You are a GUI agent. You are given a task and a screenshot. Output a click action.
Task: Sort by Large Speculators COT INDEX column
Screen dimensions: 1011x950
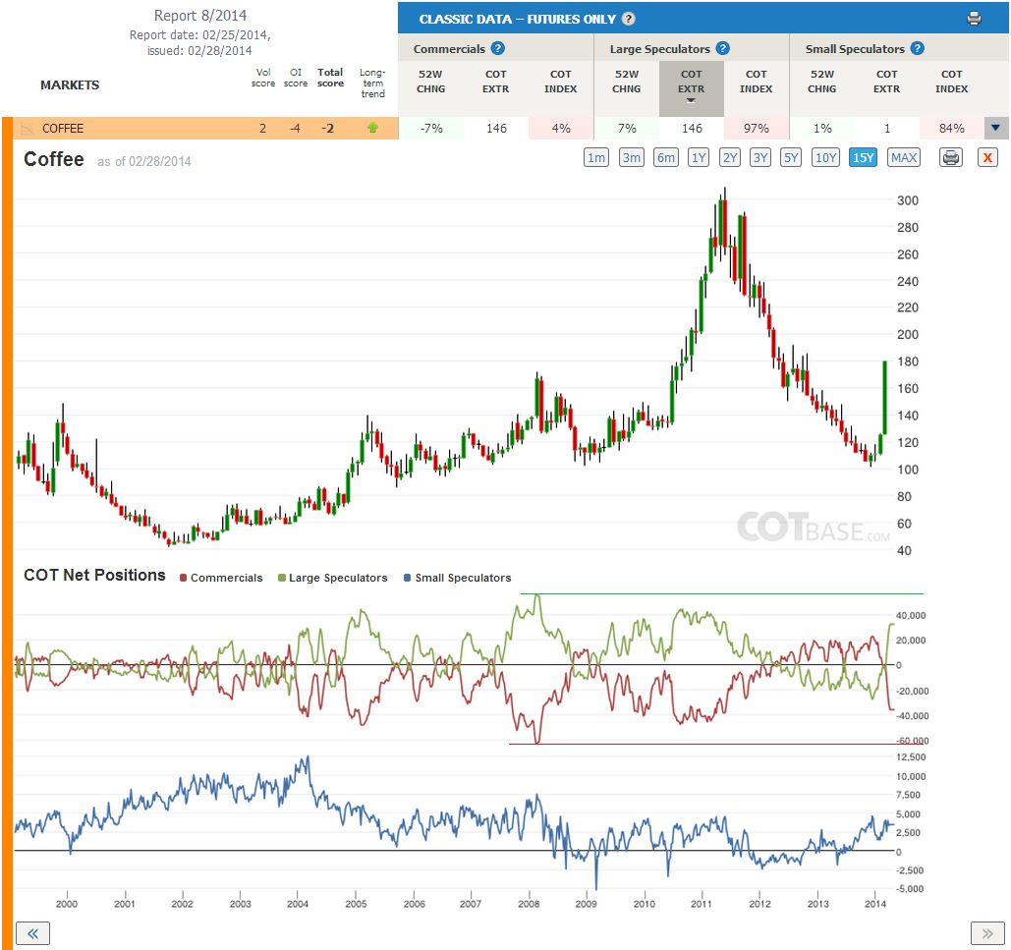(757, 82)
